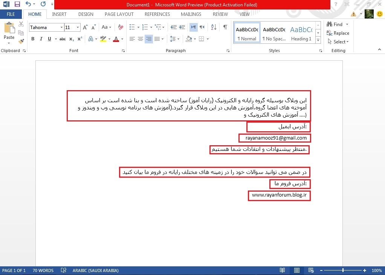
Task: Click the Format Painter brush icon
Action: [x=21, y=41]
